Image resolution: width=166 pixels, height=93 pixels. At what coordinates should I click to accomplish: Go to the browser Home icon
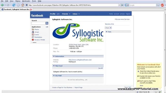pos(23,5)
